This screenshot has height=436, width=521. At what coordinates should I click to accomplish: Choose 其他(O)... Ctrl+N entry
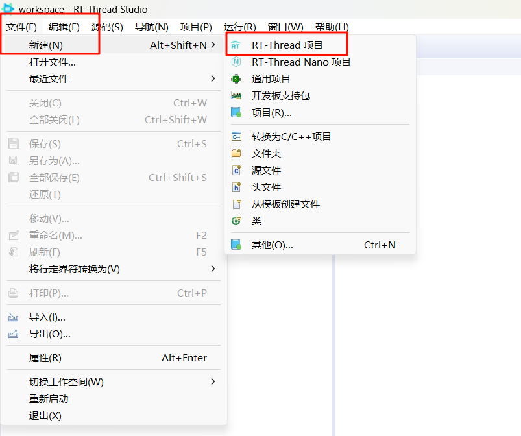pos(321,245)
